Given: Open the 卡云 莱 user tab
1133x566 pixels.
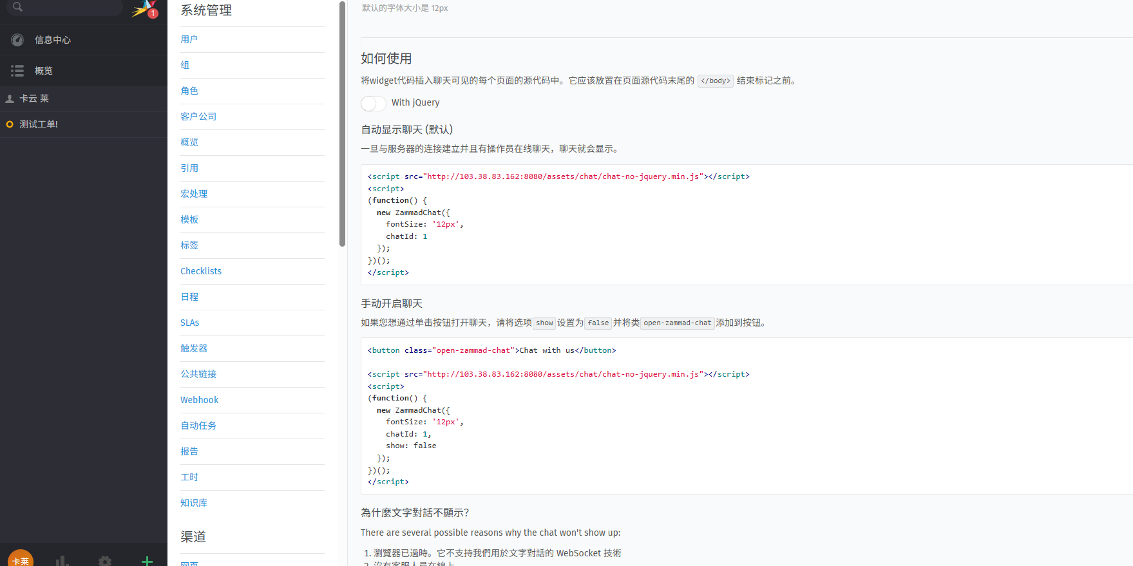Looking at the screenshot, I should pyautogui.click(x=84, y=99).
